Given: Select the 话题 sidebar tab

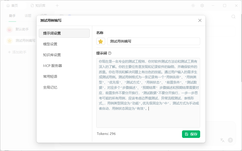Looking at the screenshot, I should 28,16.
